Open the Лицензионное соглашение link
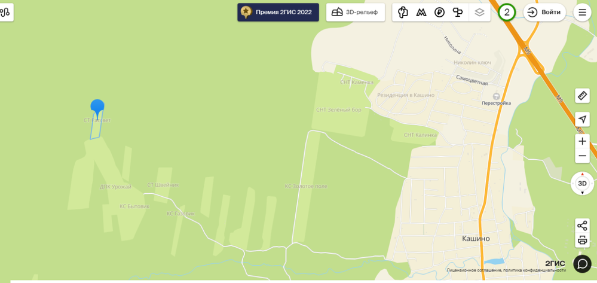The width and height of the screenshot is (597, 283). tap(472, 270)
